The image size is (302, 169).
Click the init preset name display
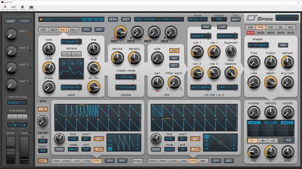(60, 19)
